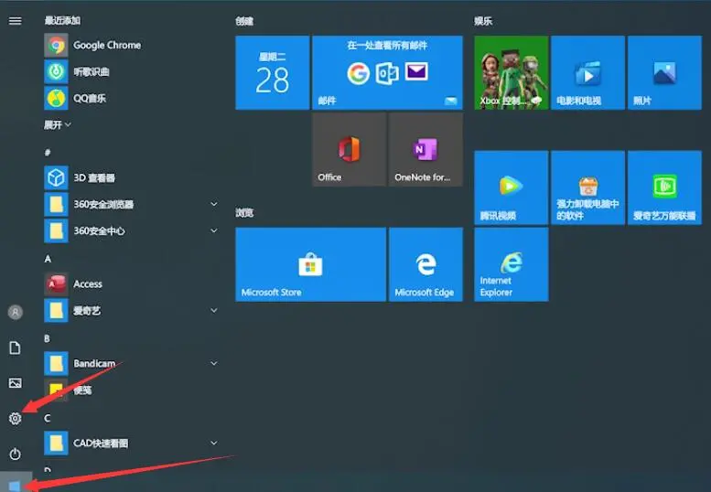Open QQ音乐 from the app list

(75, 98)
